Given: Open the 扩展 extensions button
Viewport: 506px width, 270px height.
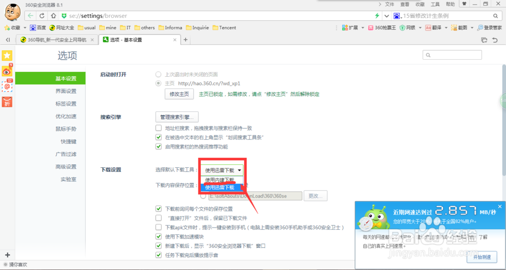Looking at the screenshot, I should click(350, 28).
